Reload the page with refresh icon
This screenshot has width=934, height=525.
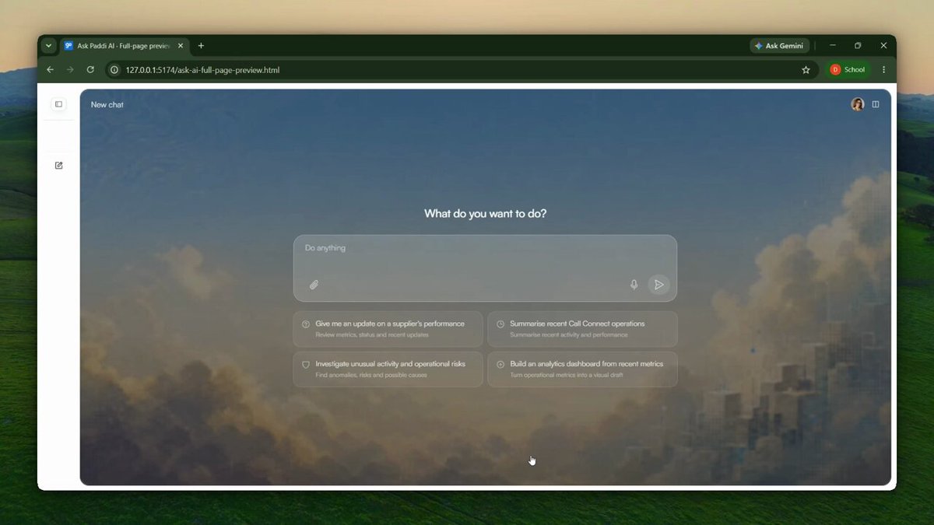[90, 70]
